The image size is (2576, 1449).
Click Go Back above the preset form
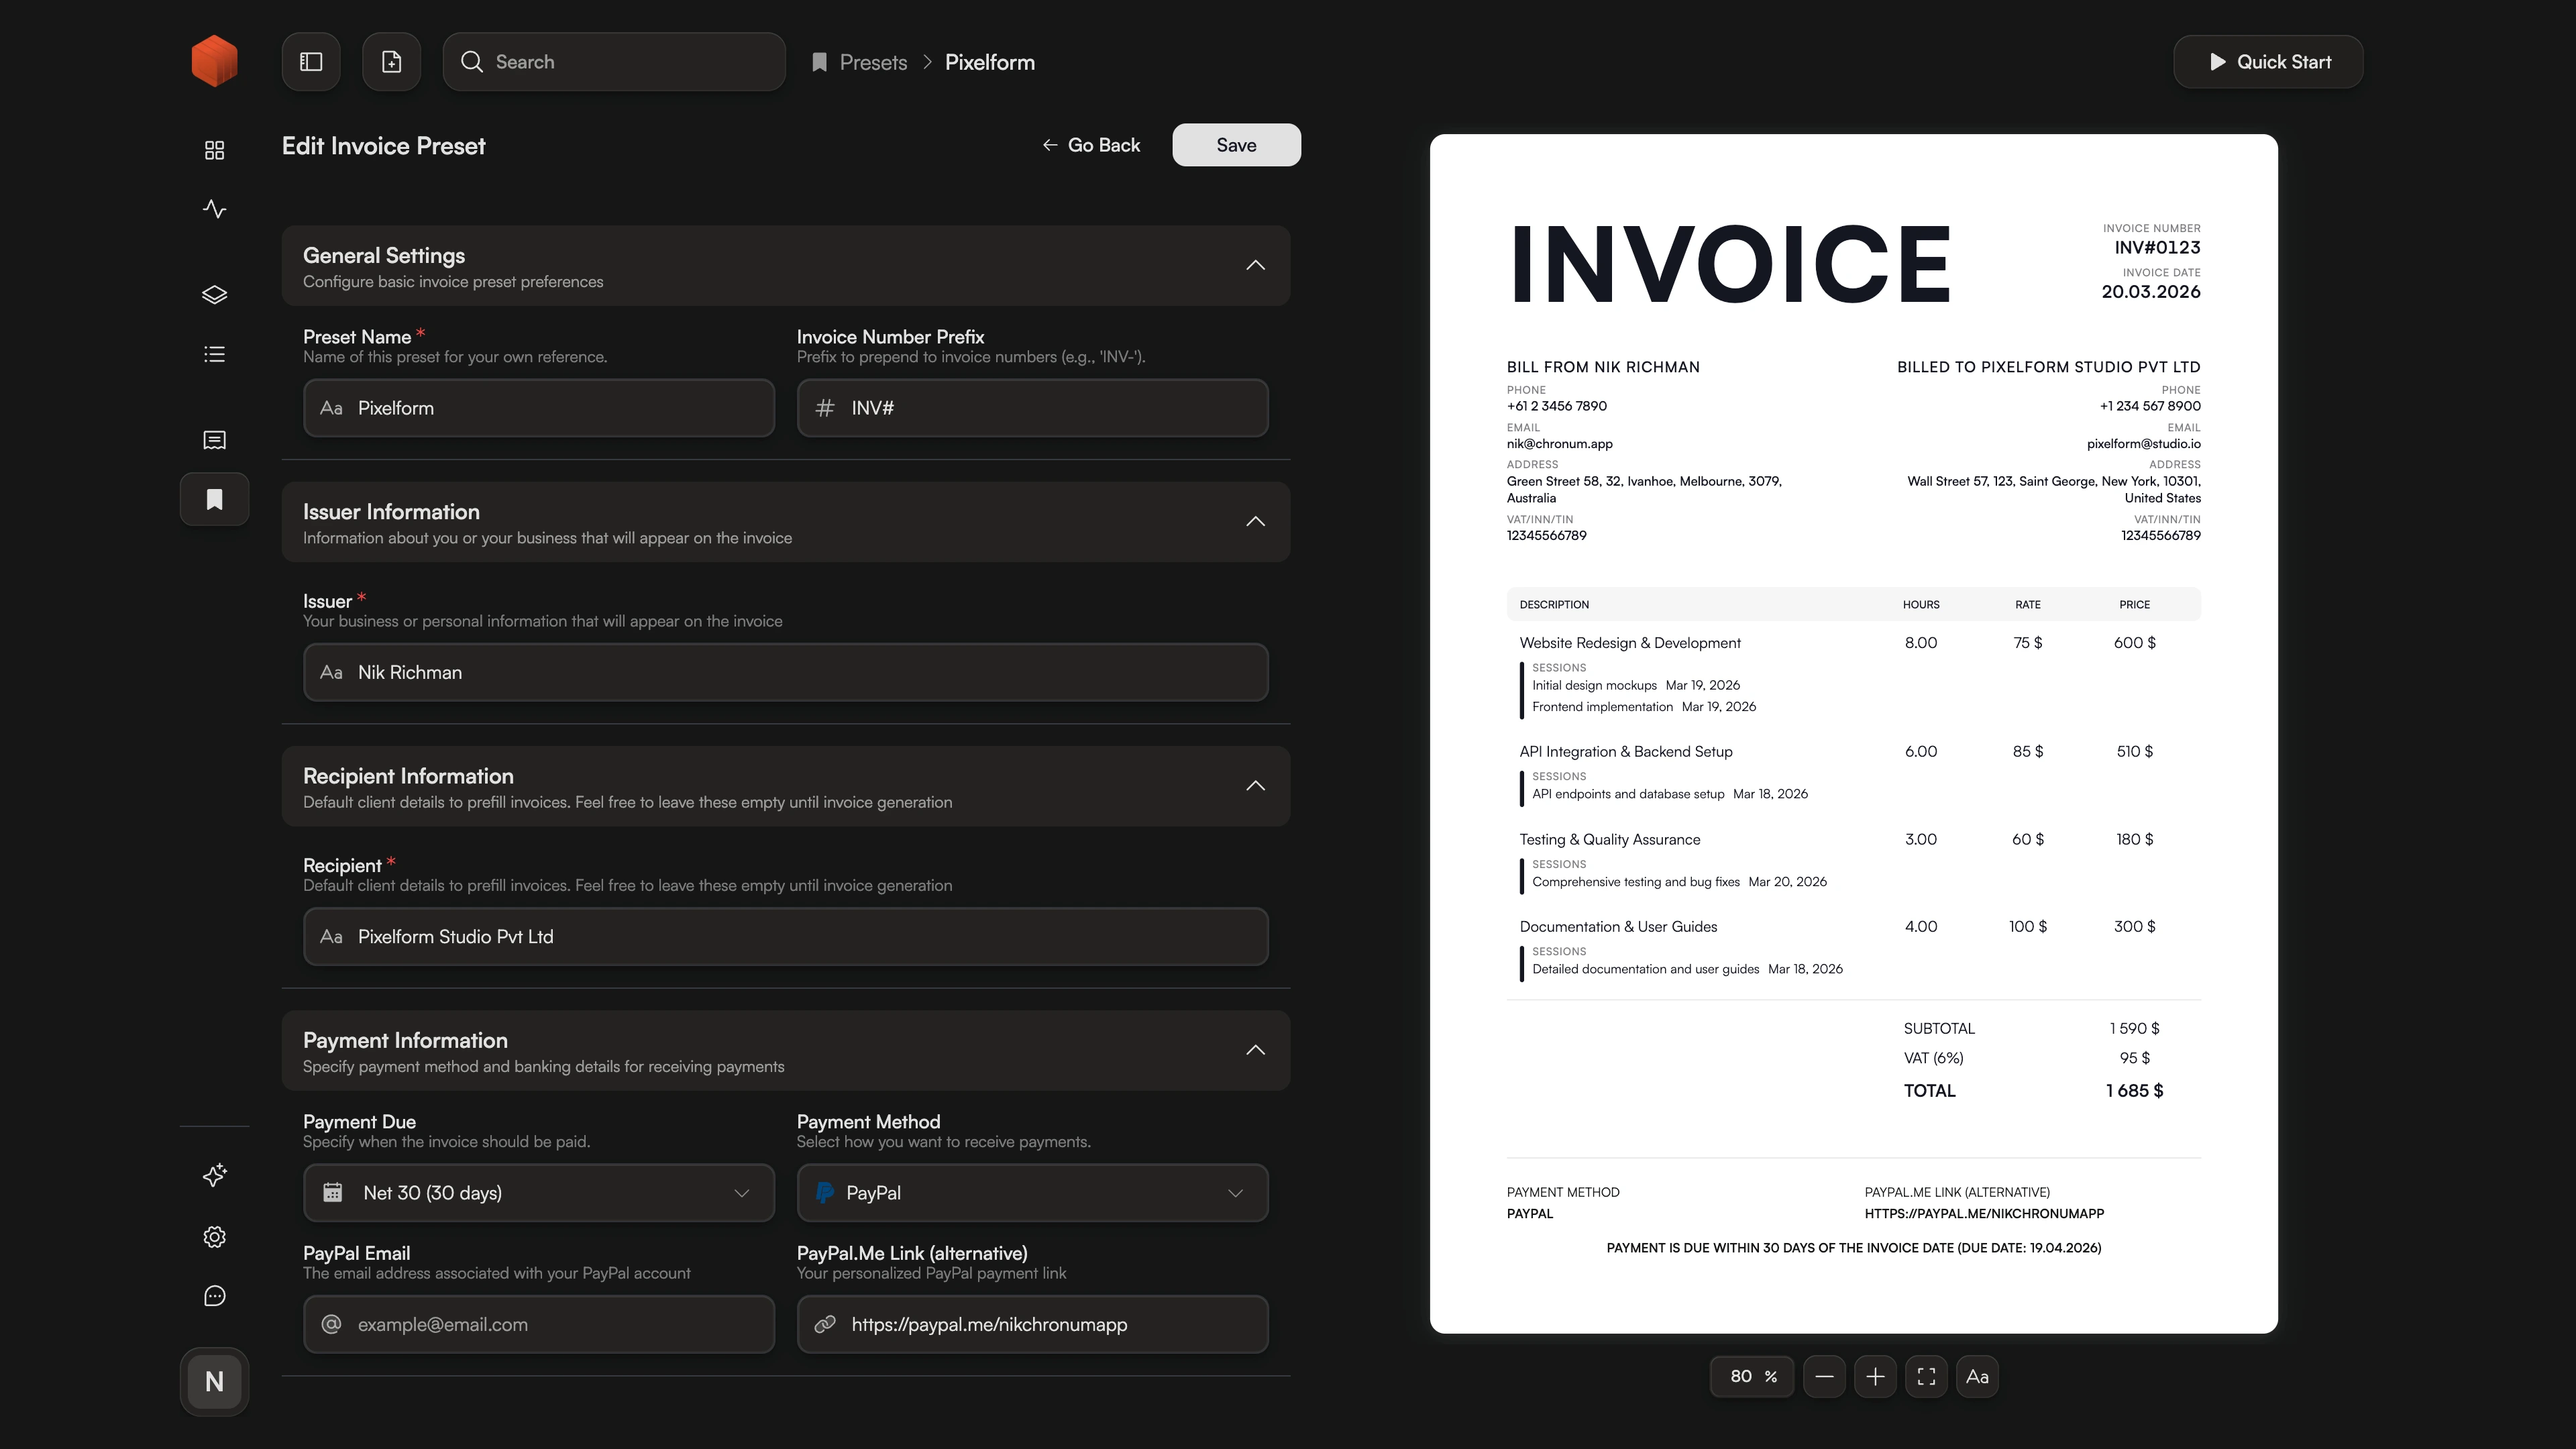[1092, 144]
